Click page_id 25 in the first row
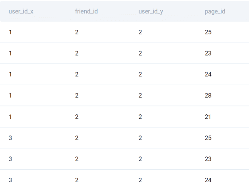Screen dimensions: 249x188 click(x=208, y=32)
